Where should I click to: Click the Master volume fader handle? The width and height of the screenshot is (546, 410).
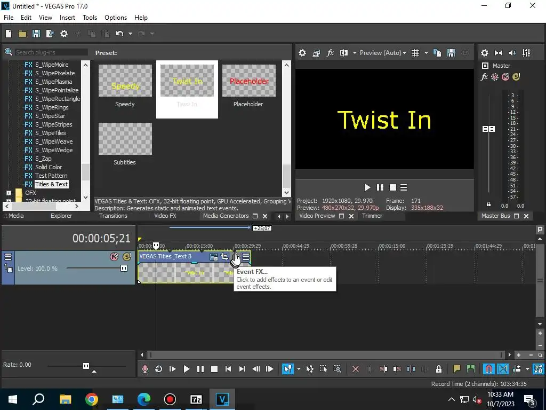[488, 129]
